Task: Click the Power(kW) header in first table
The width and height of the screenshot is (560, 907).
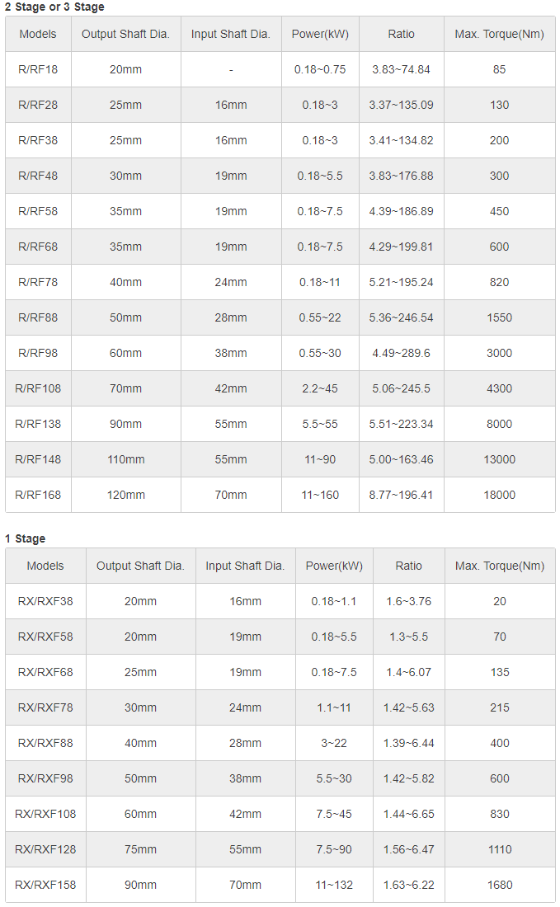Action: (x=320, y=34)
